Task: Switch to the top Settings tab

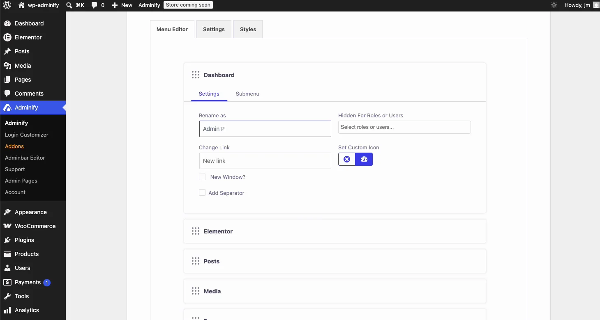Action: 214,29
